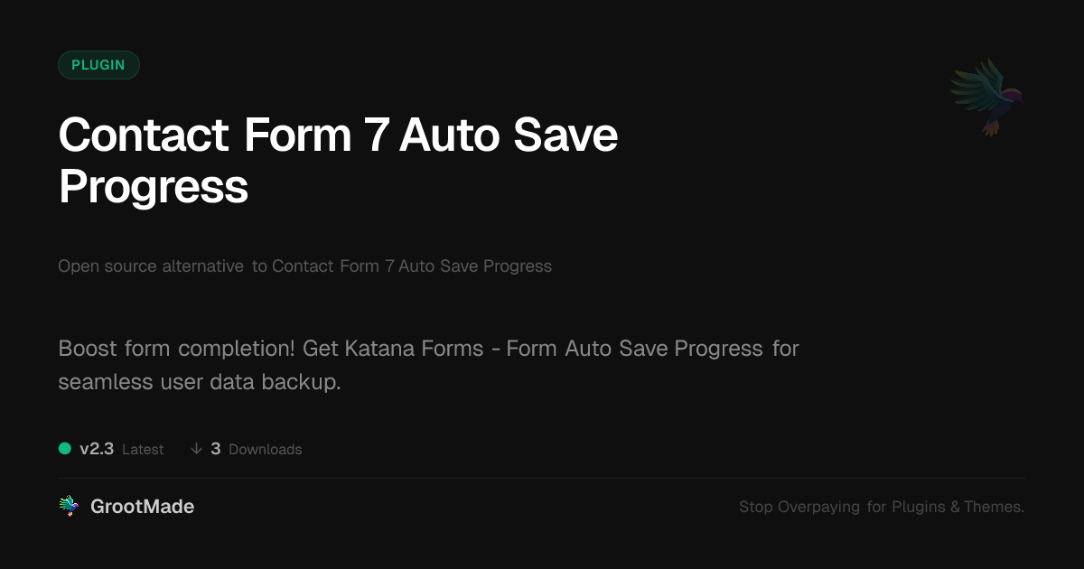Click the "Downloads" label
This screenshot has width=1084, height=569.
click(265, 450)
